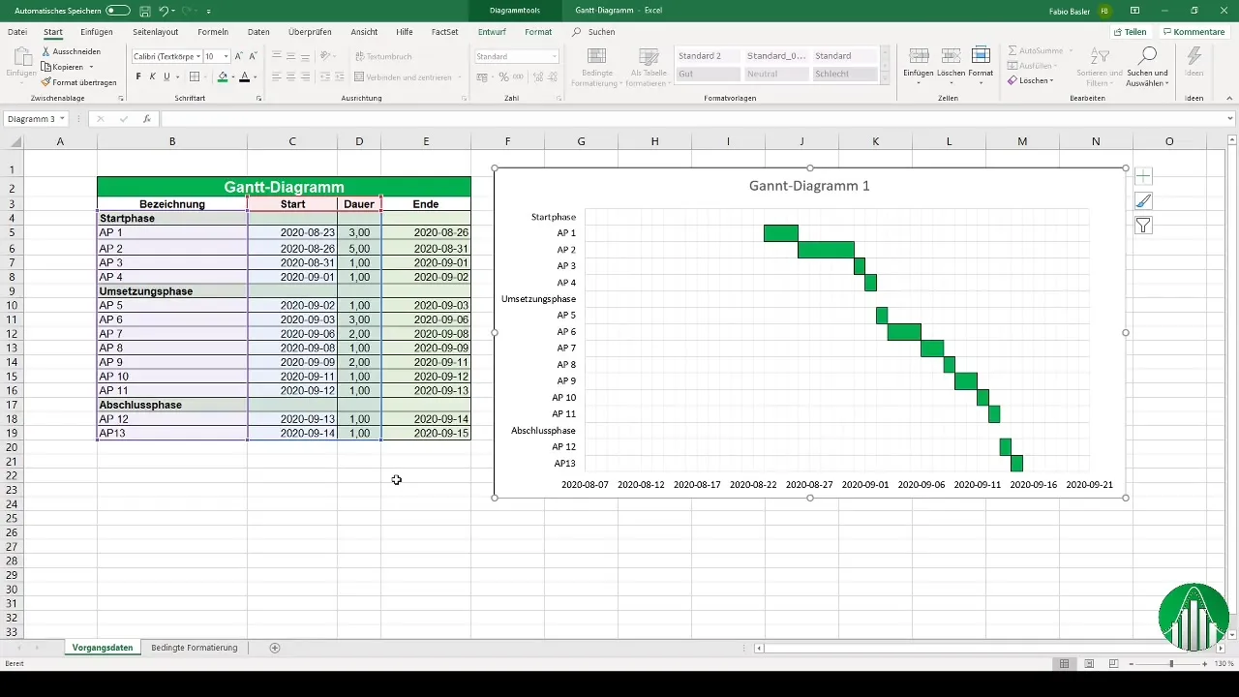This screenshot has height=697, width=1239.
Task: Open the font size dropdown
Action: 226,57
